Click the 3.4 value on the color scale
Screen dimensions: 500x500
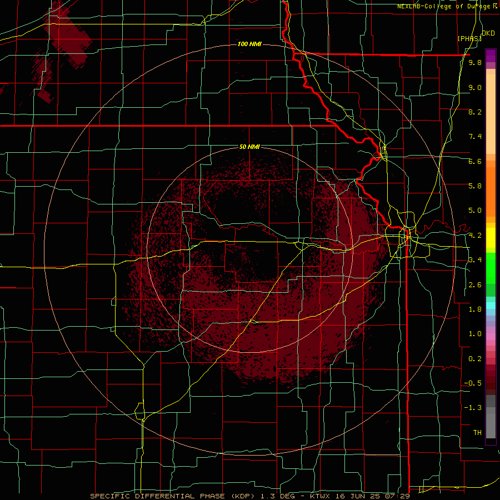coord(475,260)
